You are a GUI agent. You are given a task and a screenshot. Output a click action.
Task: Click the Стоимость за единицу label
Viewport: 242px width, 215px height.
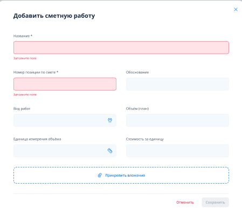[145, 139]
